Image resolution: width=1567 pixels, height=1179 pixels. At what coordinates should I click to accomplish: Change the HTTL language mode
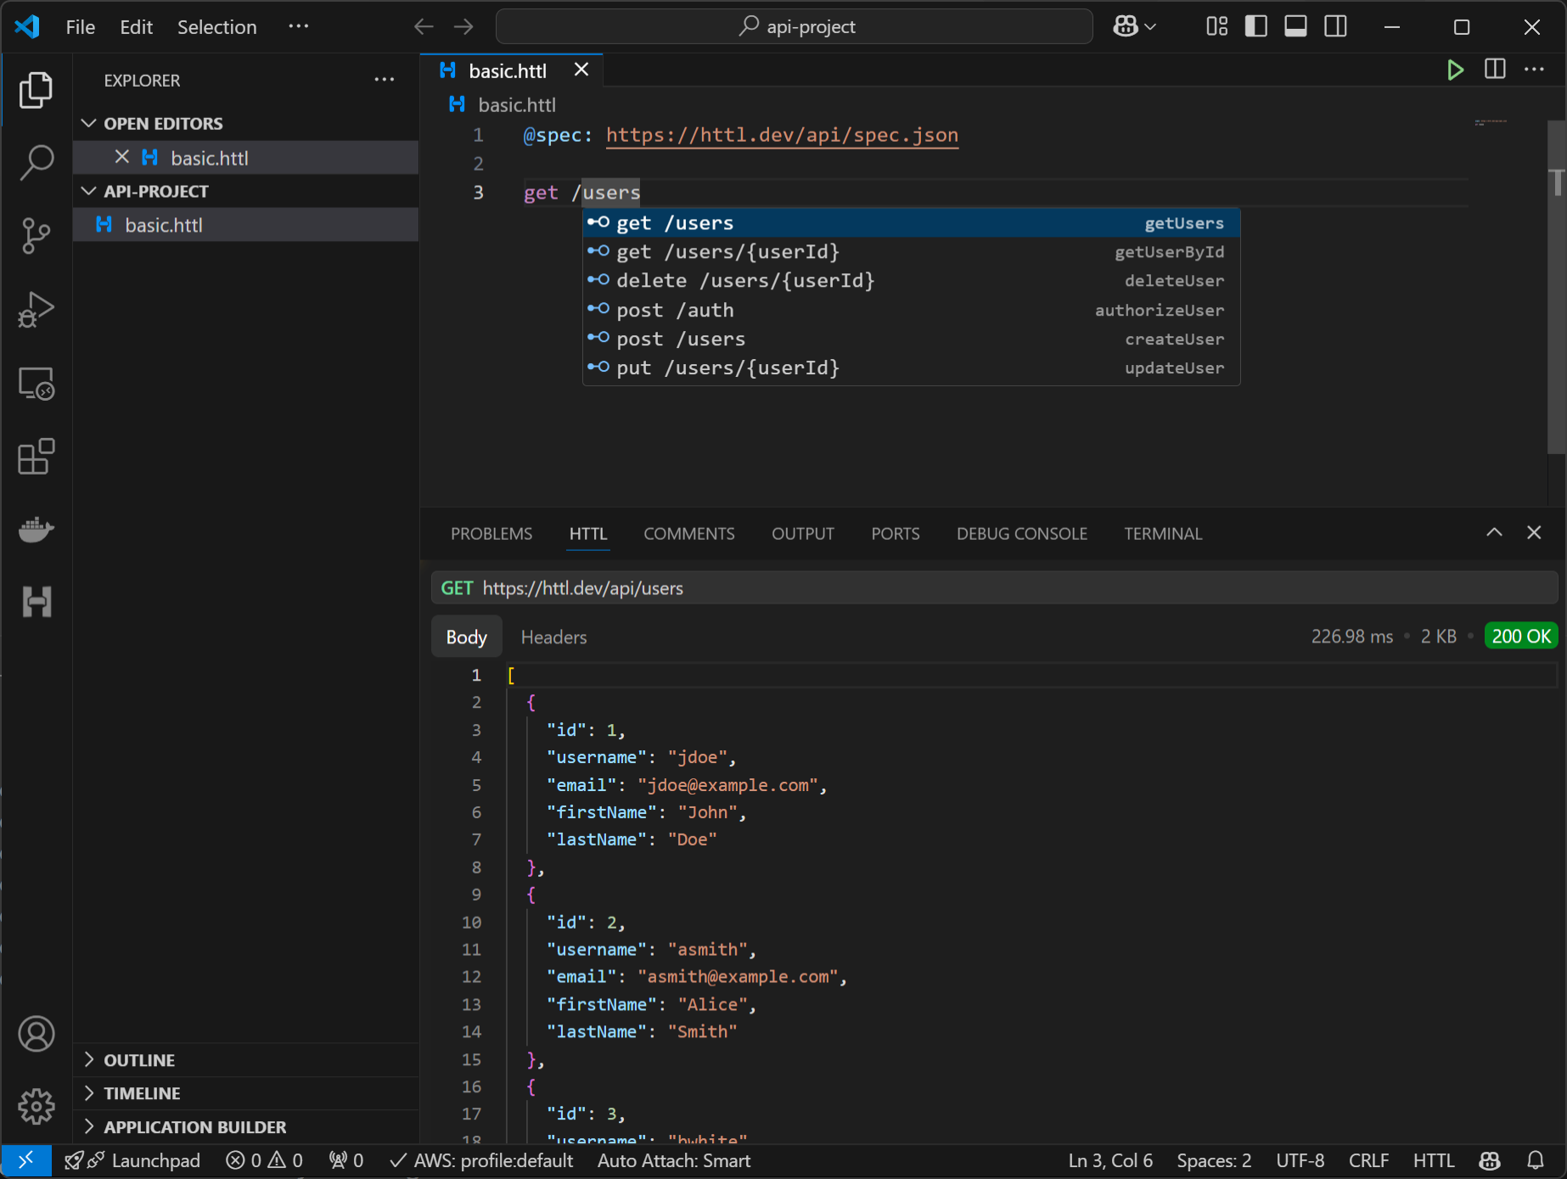1434,1159
